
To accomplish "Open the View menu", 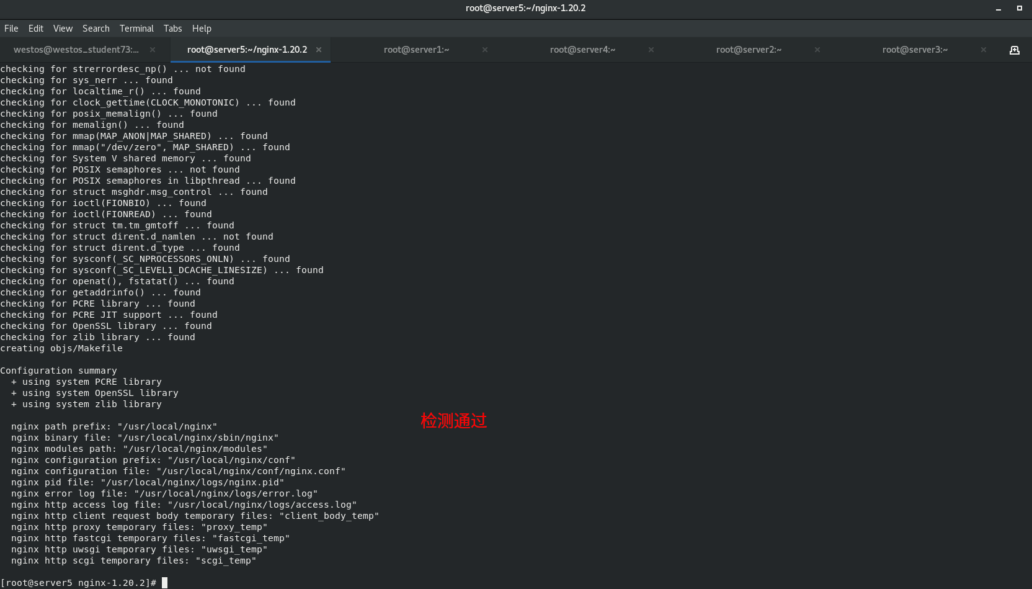I will (x=63, y=29).
